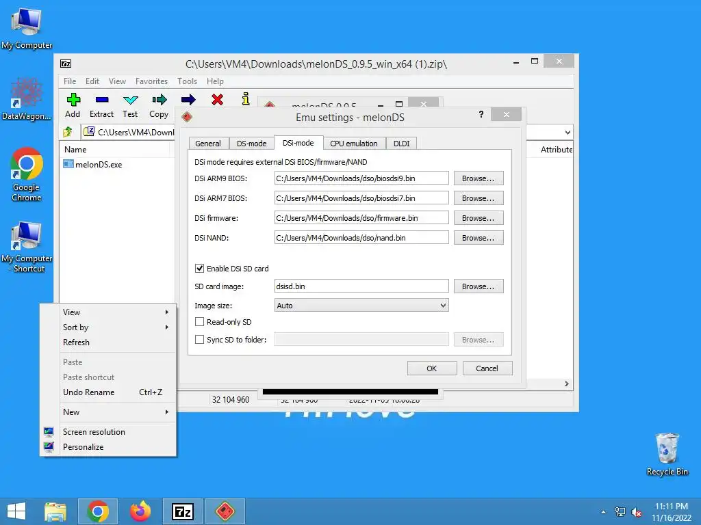
Task: Uncheck Enable DSi SD card
Action: pyautogui.click(x=199, y=268)
